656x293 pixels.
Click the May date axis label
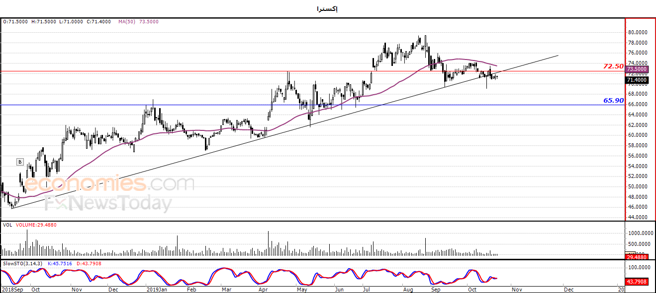coord(302,289)
